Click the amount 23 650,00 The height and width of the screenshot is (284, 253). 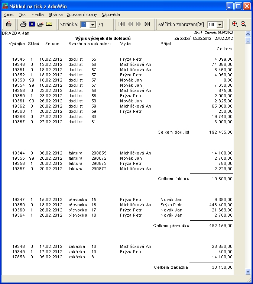click(222, 246)
